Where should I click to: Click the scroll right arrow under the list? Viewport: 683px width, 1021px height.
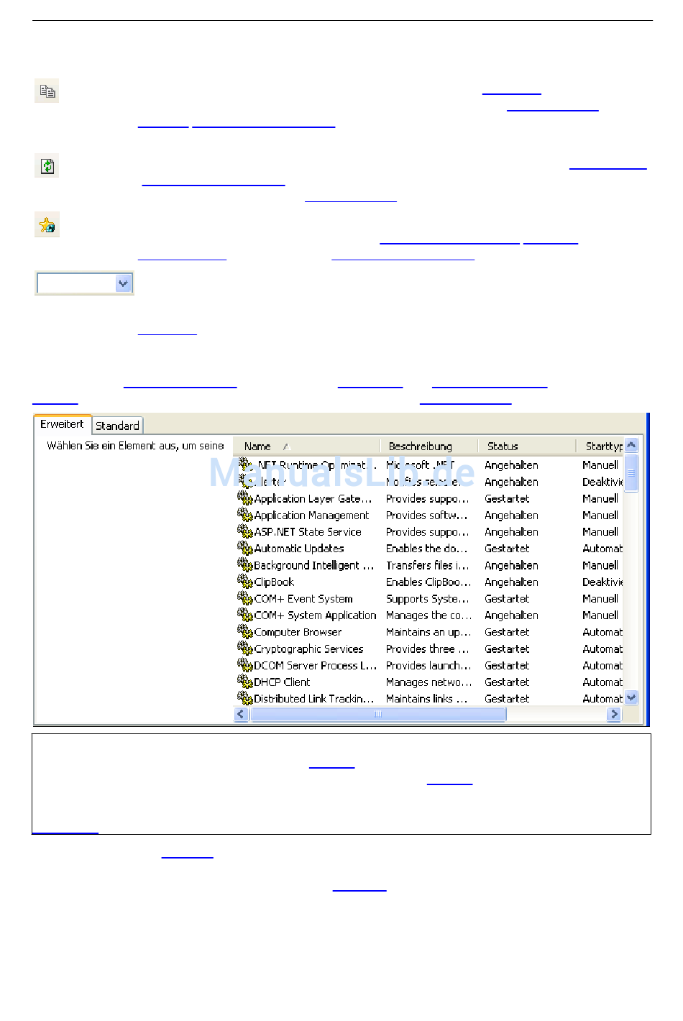point(614,714)
